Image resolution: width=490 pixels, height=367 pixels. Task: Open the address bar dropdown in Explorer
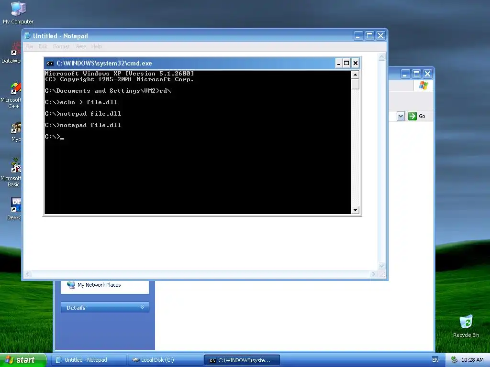[401, 117]
